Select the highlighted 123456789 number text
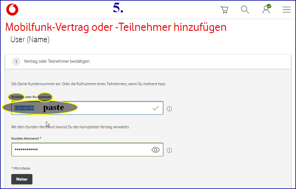Screen dimensions: 296x189 point(24,108)
